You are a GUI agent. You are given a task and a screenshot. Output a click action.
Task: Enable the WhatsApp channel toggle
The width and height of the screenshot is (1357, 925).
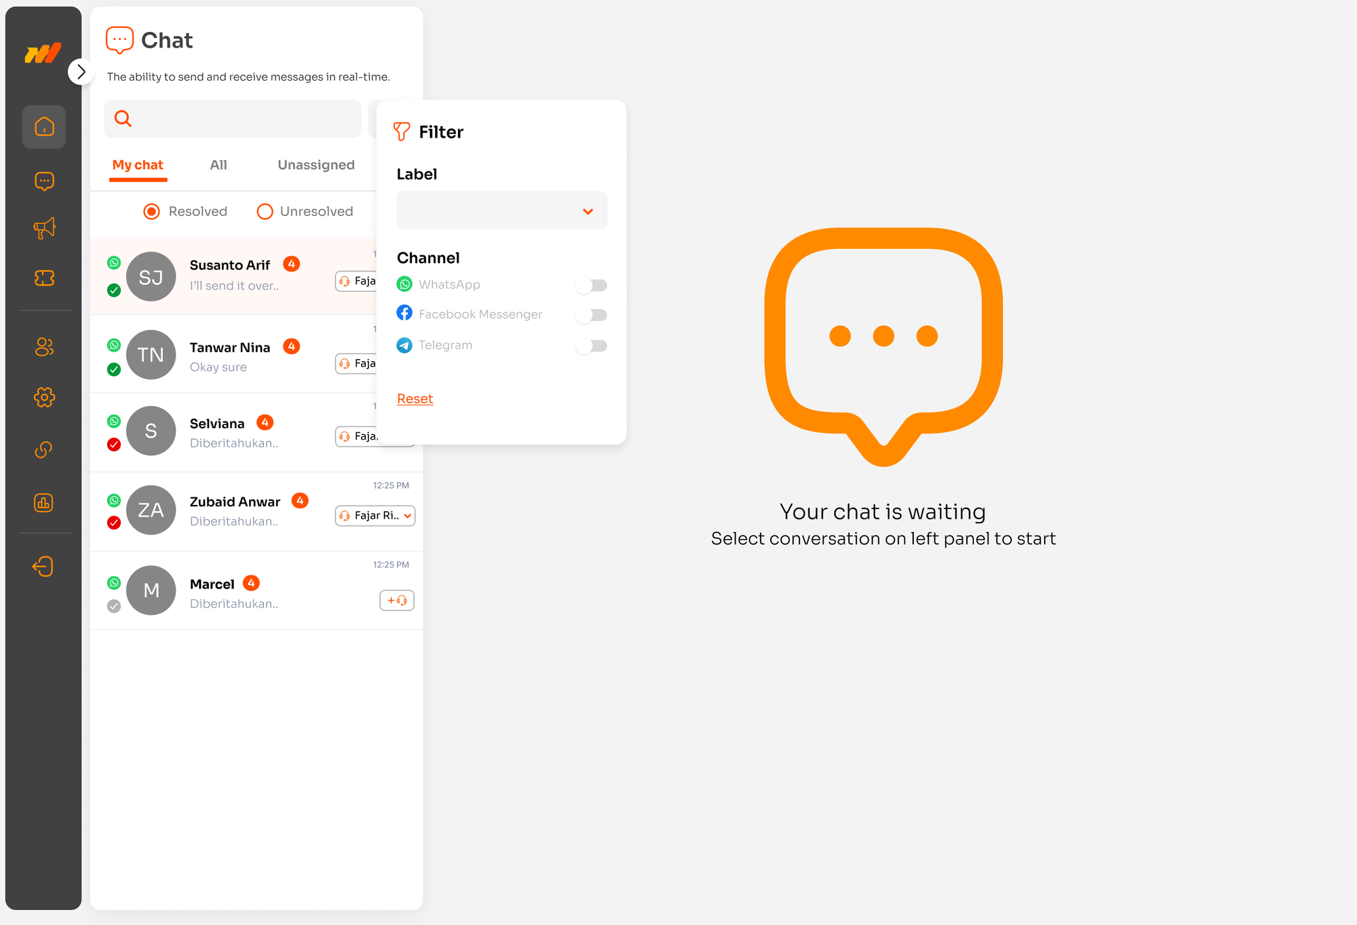point(591,285)
